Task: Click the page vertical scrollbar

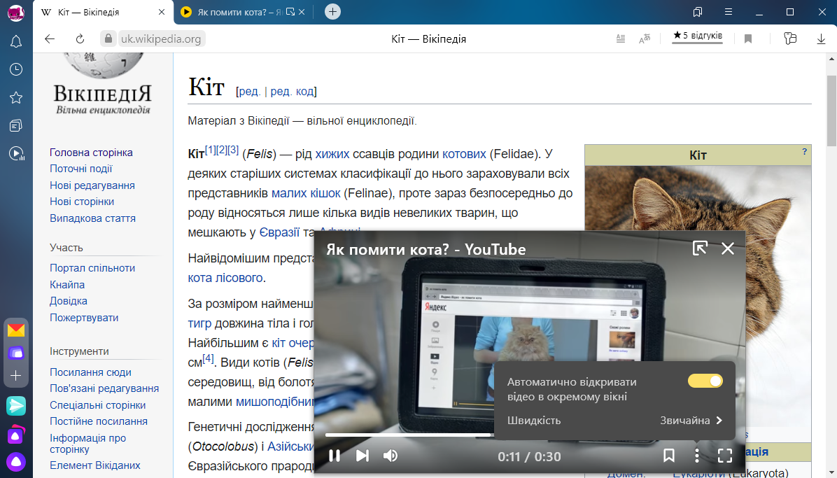Action: (831, 111)
